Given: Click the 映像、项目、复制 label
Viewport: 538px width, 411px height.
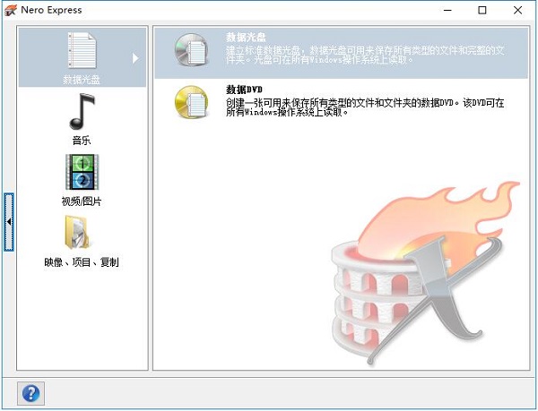Looking at the screenshot, I should (82, 262).
